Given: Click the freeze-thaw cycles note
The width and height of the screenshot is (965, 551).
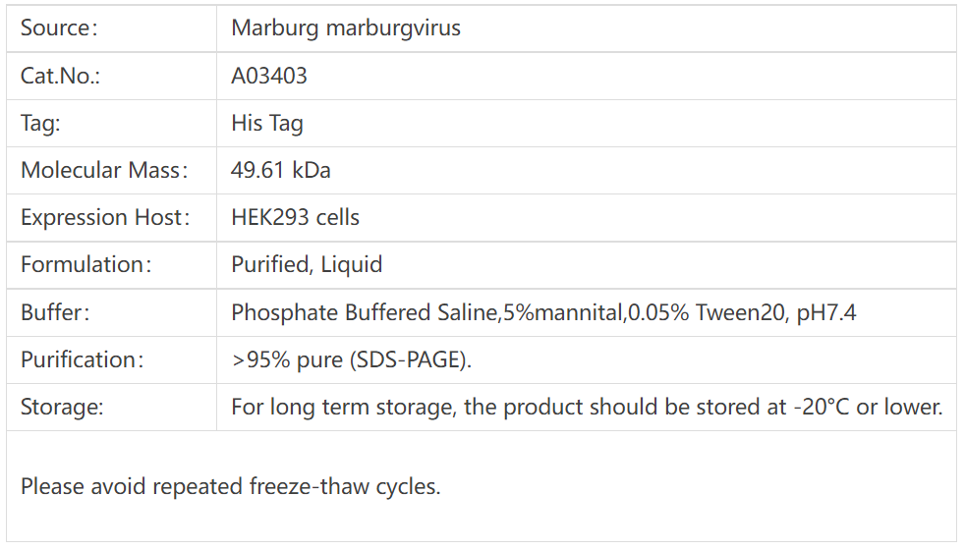Looking at the screenshot, I should [x=231, y=486].
